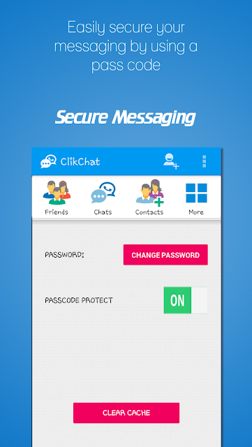The height and width of the screenshot is (447, 252).
Task: Select the Friends group icon
Action: (x=57, y=193)
